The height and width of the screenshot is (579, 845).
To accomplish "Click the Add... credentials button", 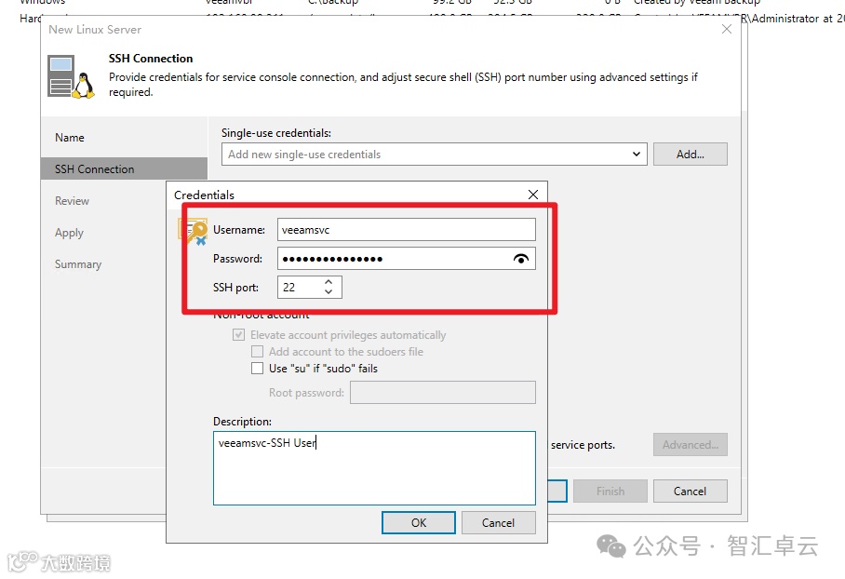I will pos(691,155).
